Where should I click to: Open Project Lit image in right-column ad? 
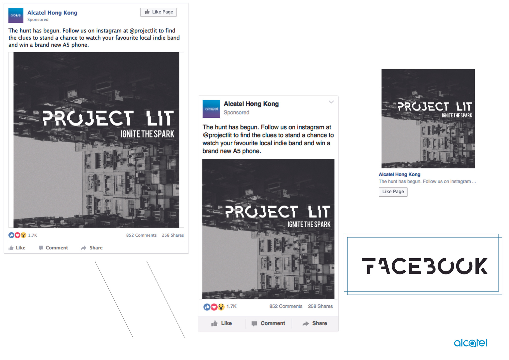[428, 119]
